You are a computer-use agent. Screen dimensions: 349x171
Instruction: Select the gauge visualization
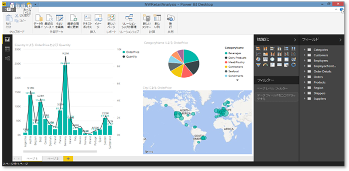265,65
